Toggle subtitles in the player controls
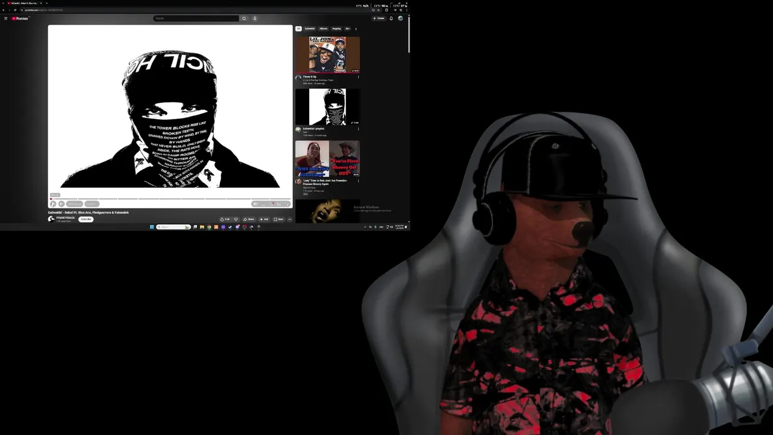 pos(263,204)
